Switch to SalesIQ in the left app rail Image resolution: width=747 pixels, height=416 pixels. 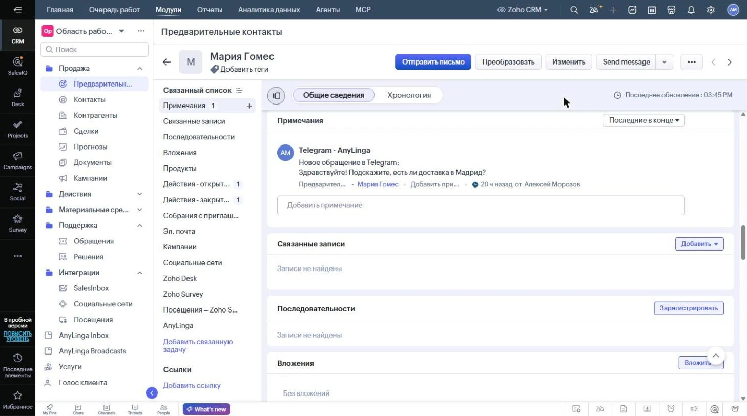tap(17, 66)
